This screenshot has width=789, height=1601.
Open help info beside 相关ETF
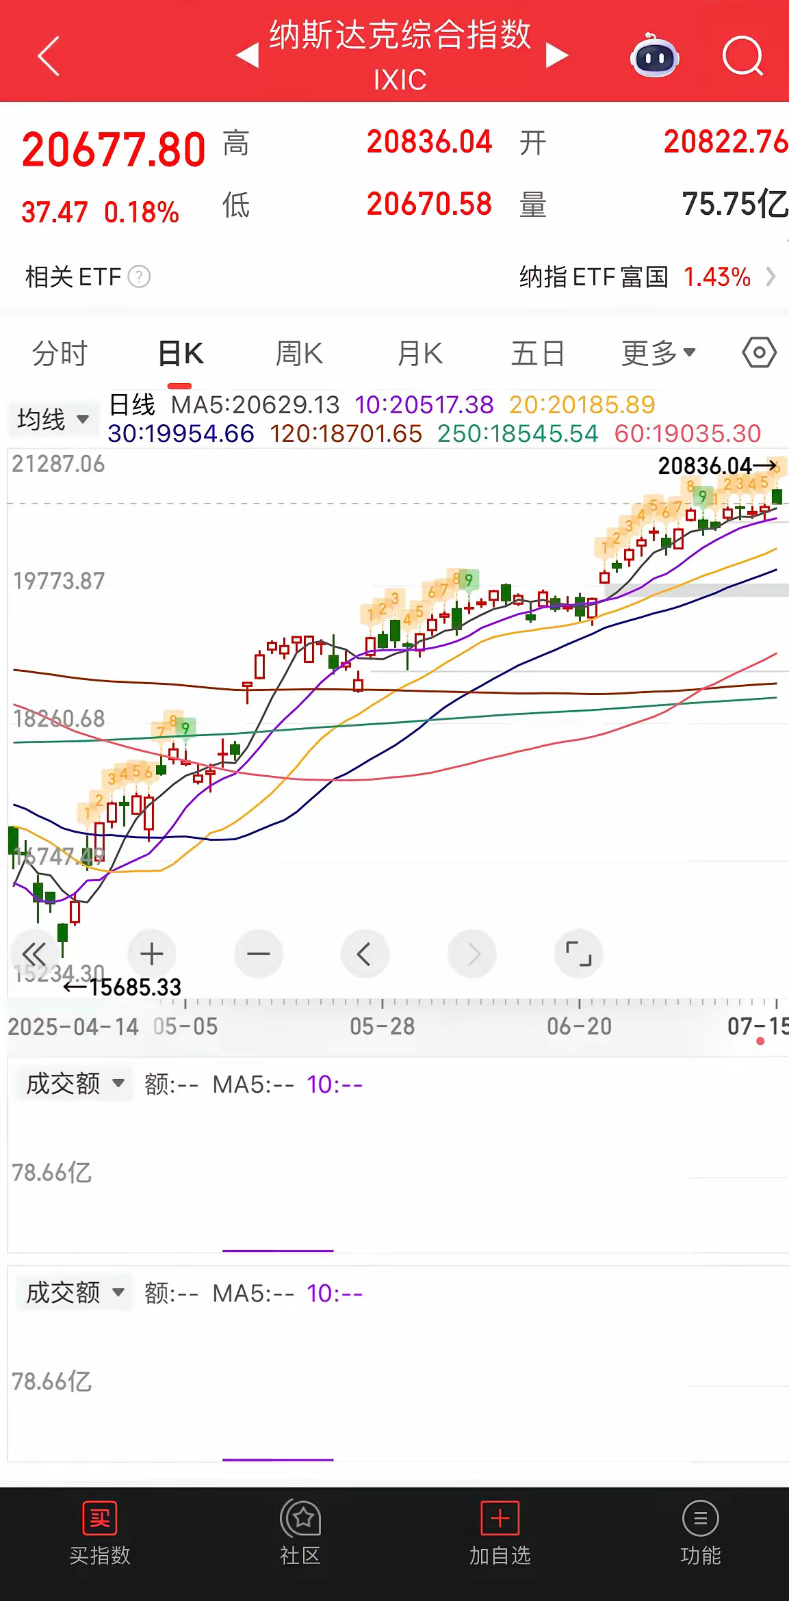tap(139, 277)
